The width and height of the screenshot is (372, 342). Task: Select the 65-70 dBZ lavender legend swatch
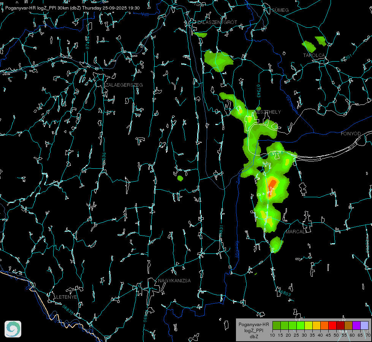coord(364,325)
